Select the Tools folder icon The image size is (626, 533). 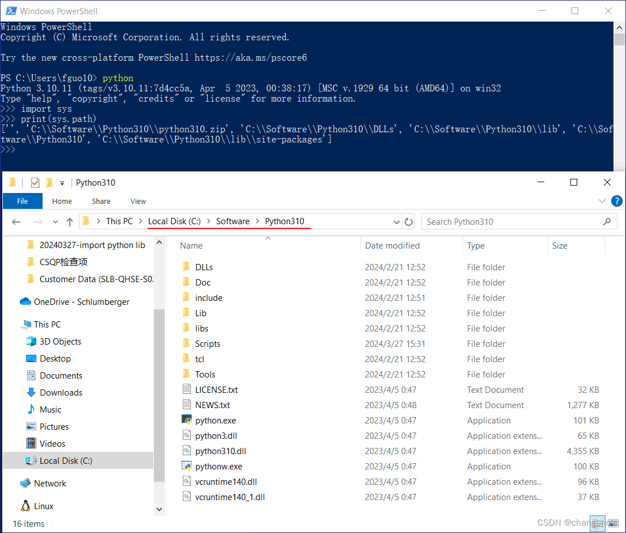point(186,373)
